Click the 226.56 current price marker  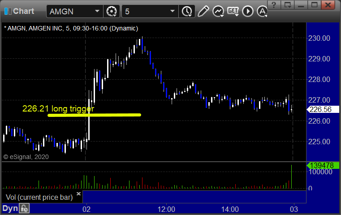tap(323, 109)
